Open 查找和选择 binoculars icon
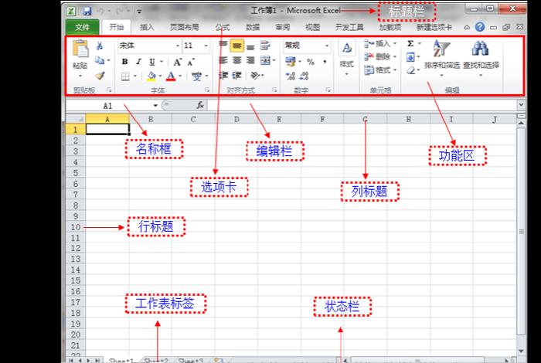Image resolution: width=541 pixels, height=363 pixels. click(x=481, y=59)
